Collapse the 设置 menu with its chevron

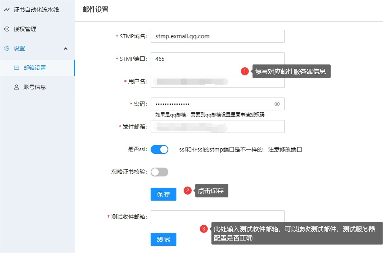tap(66, 48)
